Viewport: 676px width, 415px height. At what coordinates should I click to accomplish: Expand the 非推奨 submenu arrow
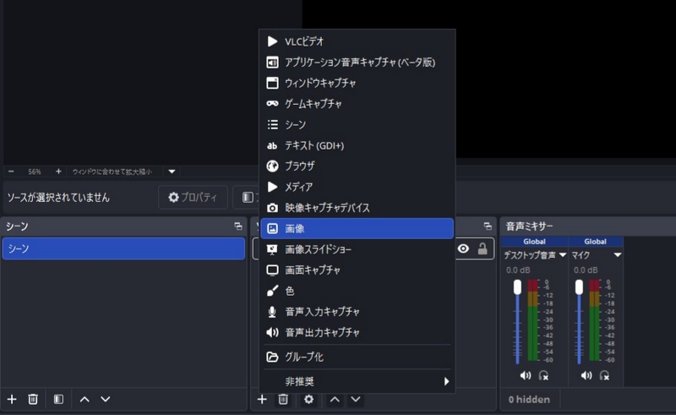coord(446,381)
